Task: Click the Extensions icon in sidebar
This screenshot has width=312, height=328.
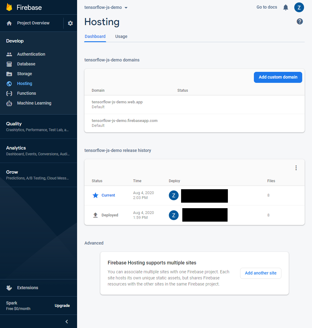Action: (9, 288)
